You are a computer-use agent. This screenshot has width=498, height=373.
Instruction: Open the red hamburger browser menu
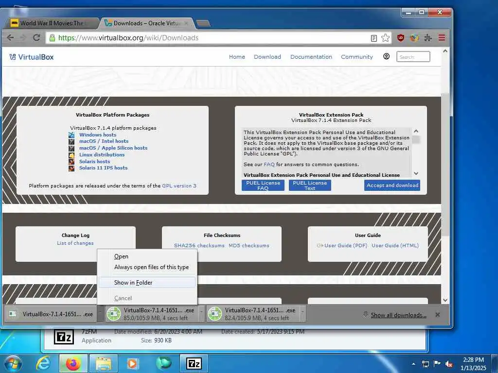click(442, 38)
